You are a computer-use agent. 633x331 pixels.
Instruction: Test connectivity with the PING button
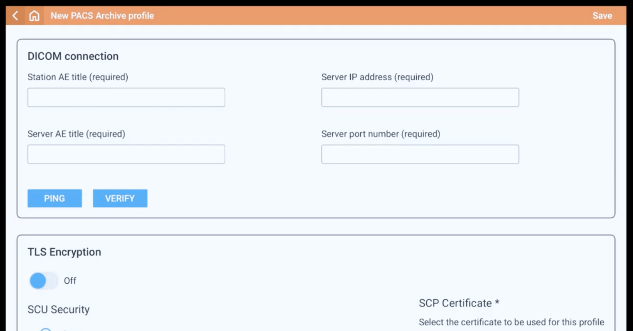54,198
